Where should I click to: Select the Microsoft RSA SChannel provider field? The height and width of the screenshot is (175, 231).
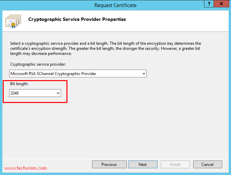click(78, 73)
